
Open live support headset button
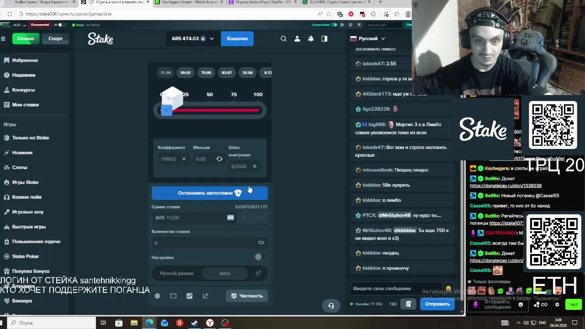(331, 306)
